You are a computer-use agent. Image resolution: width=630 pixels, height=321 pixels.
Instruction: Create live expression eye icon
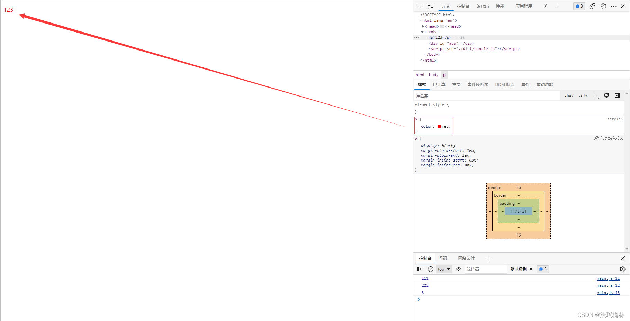459,269
